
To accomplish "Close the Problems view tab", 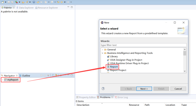I will point(112,97).
